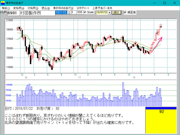This screenshot has width=180, height=135.
Task: Click the spinner arrows beside 151115
Action: (x=69, y=13)
